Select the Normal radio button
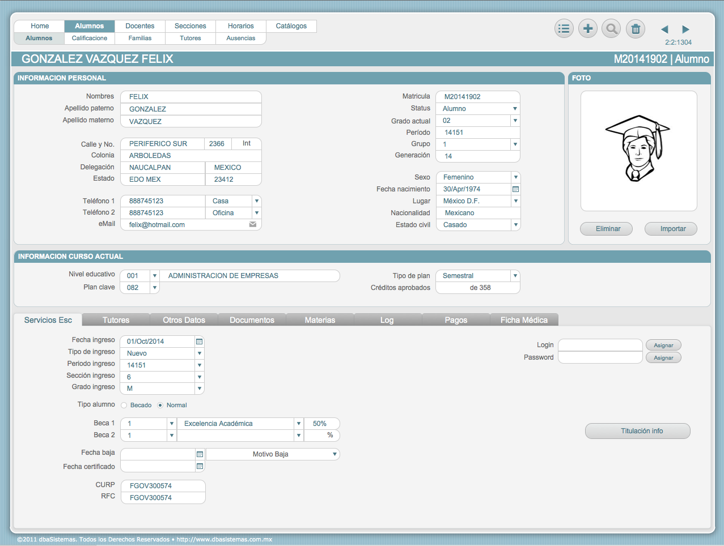 click(160, 406)
